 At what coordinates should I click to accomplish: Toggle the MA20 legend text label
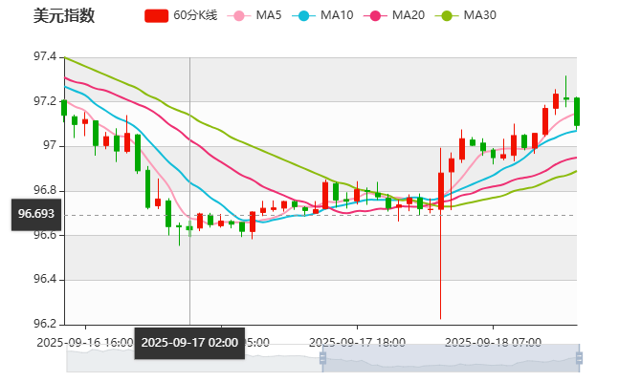coord(408,15)
